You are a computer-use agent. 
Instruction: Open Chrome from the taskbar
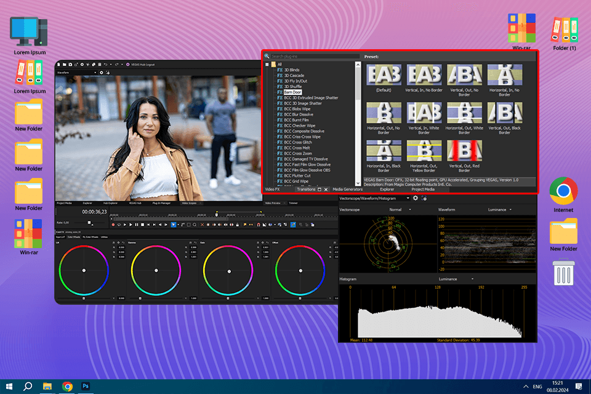coord(68,387)
